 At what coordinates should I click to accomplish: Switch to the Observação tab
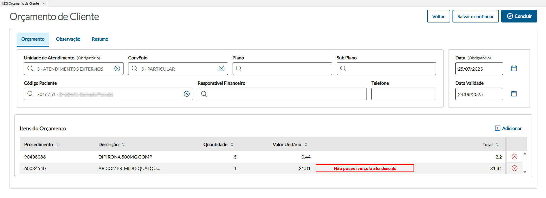tap(68, 39)
